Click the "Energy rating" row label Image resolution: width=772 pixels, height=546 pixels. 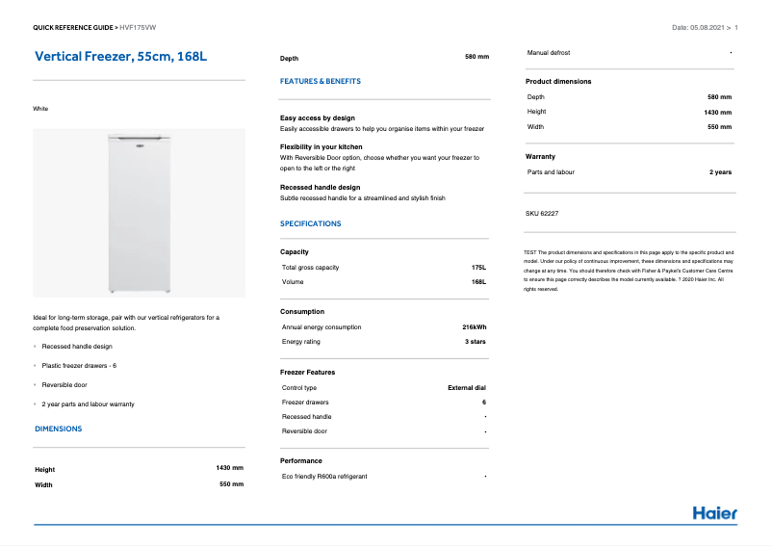tap(301, 342)
